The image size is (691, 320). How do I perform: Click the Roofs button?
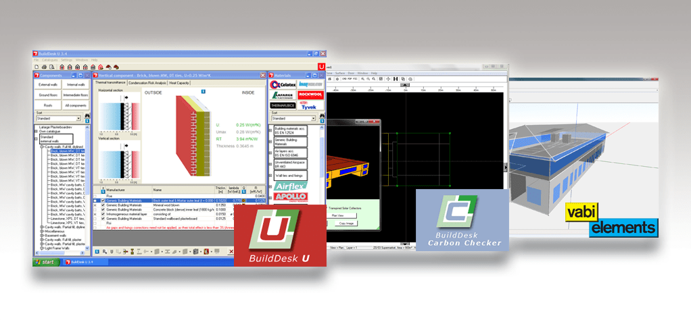(x=48, y=105)
